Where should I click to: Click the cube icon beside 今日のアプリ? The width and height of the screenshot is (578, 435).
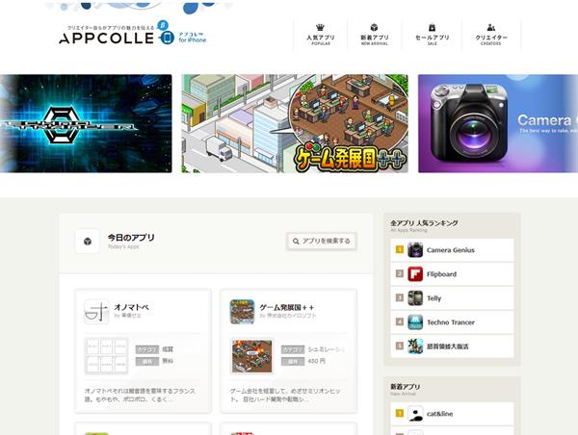tap(88, 242)
